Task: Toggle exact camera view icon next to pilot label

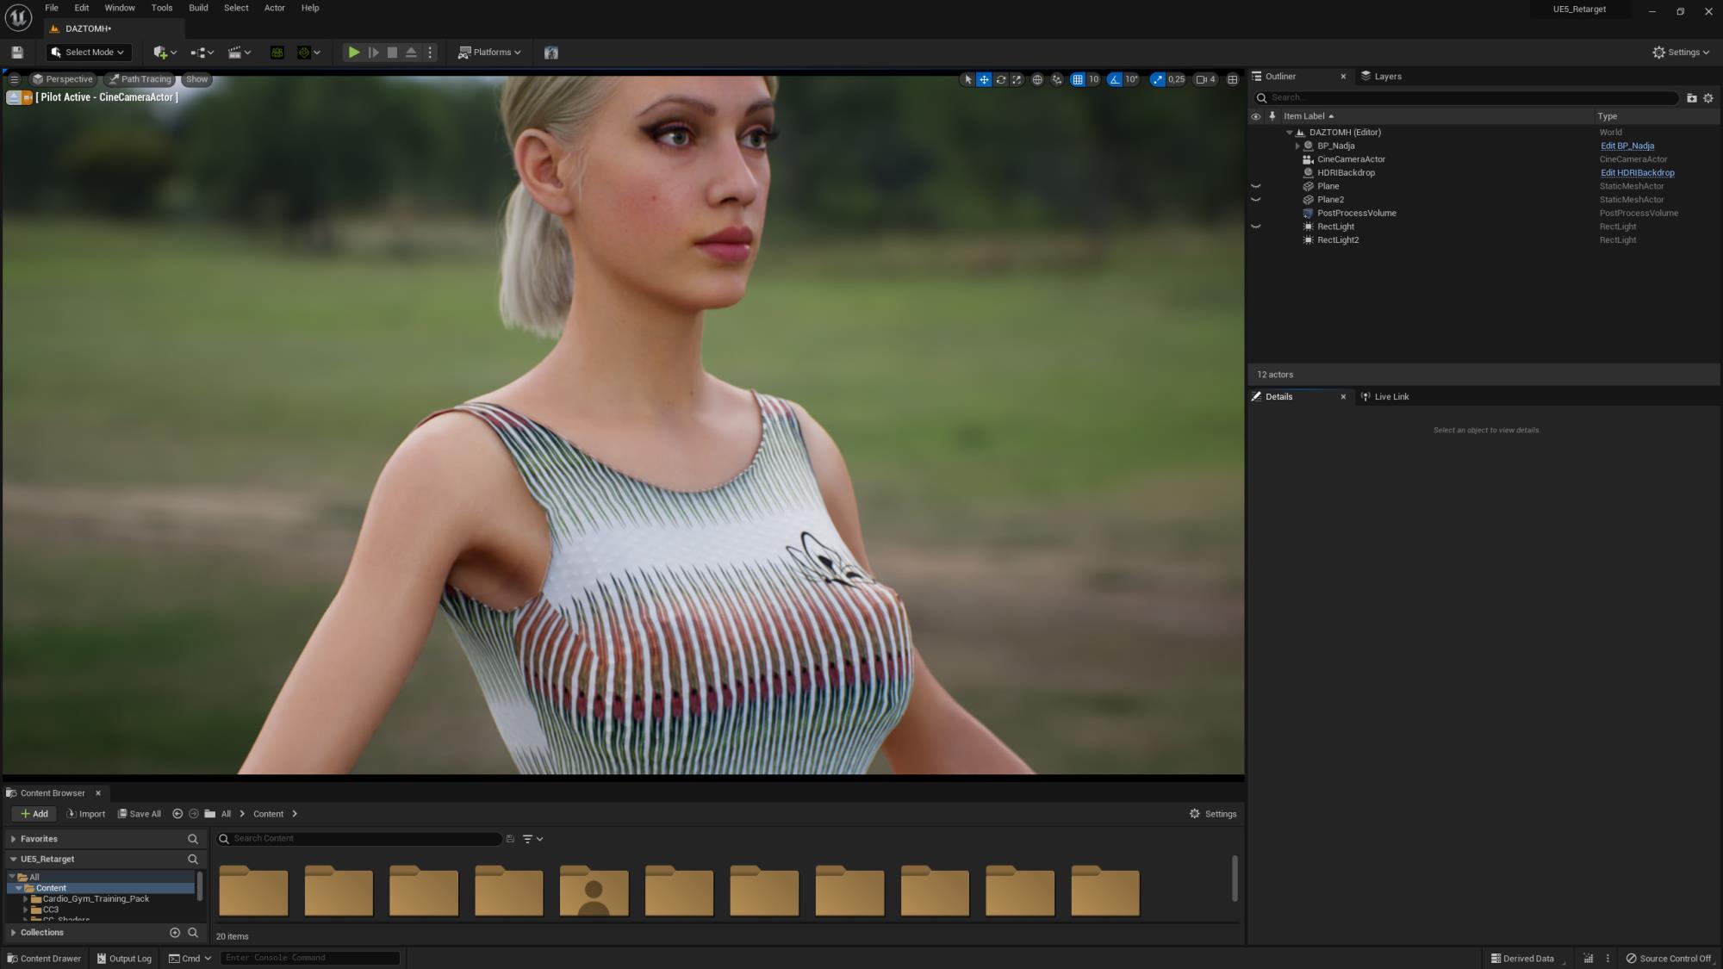Action: pyautogui.click(x=28, y=97)
